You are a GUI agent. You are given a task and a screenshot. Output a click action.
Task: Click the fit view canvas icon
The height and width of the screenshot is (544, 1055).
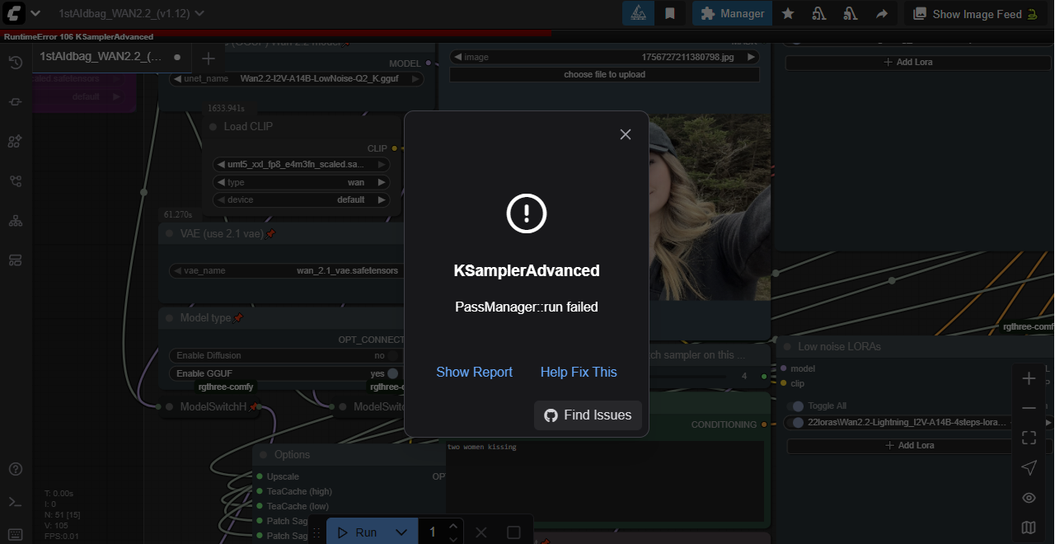1029,438
